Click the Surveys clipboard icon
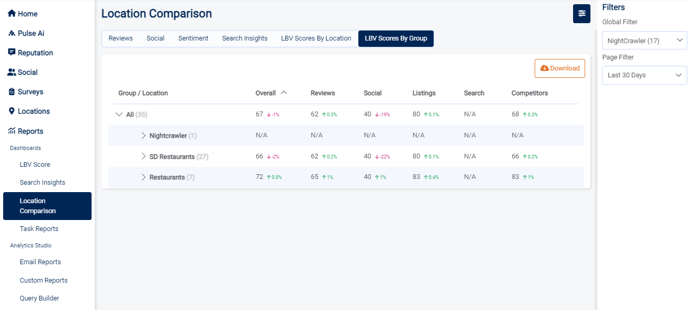This screenshot has width=692, height=310. pos(12,92)
